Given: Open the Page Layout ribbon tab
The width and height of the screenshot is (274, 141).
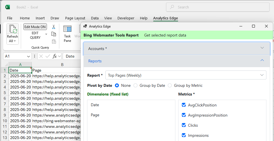Looking at the screenshot, I should (x=75, y=18).
